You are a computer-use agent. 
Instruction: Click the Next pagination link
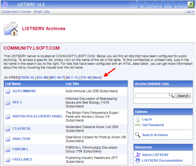97,78
